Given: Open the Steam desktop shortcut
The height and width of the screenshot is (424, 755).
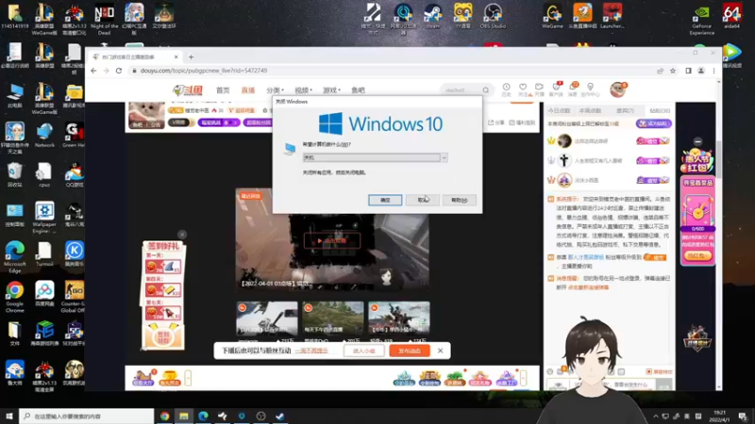Looking at the screenshot, I should (433, 16).
